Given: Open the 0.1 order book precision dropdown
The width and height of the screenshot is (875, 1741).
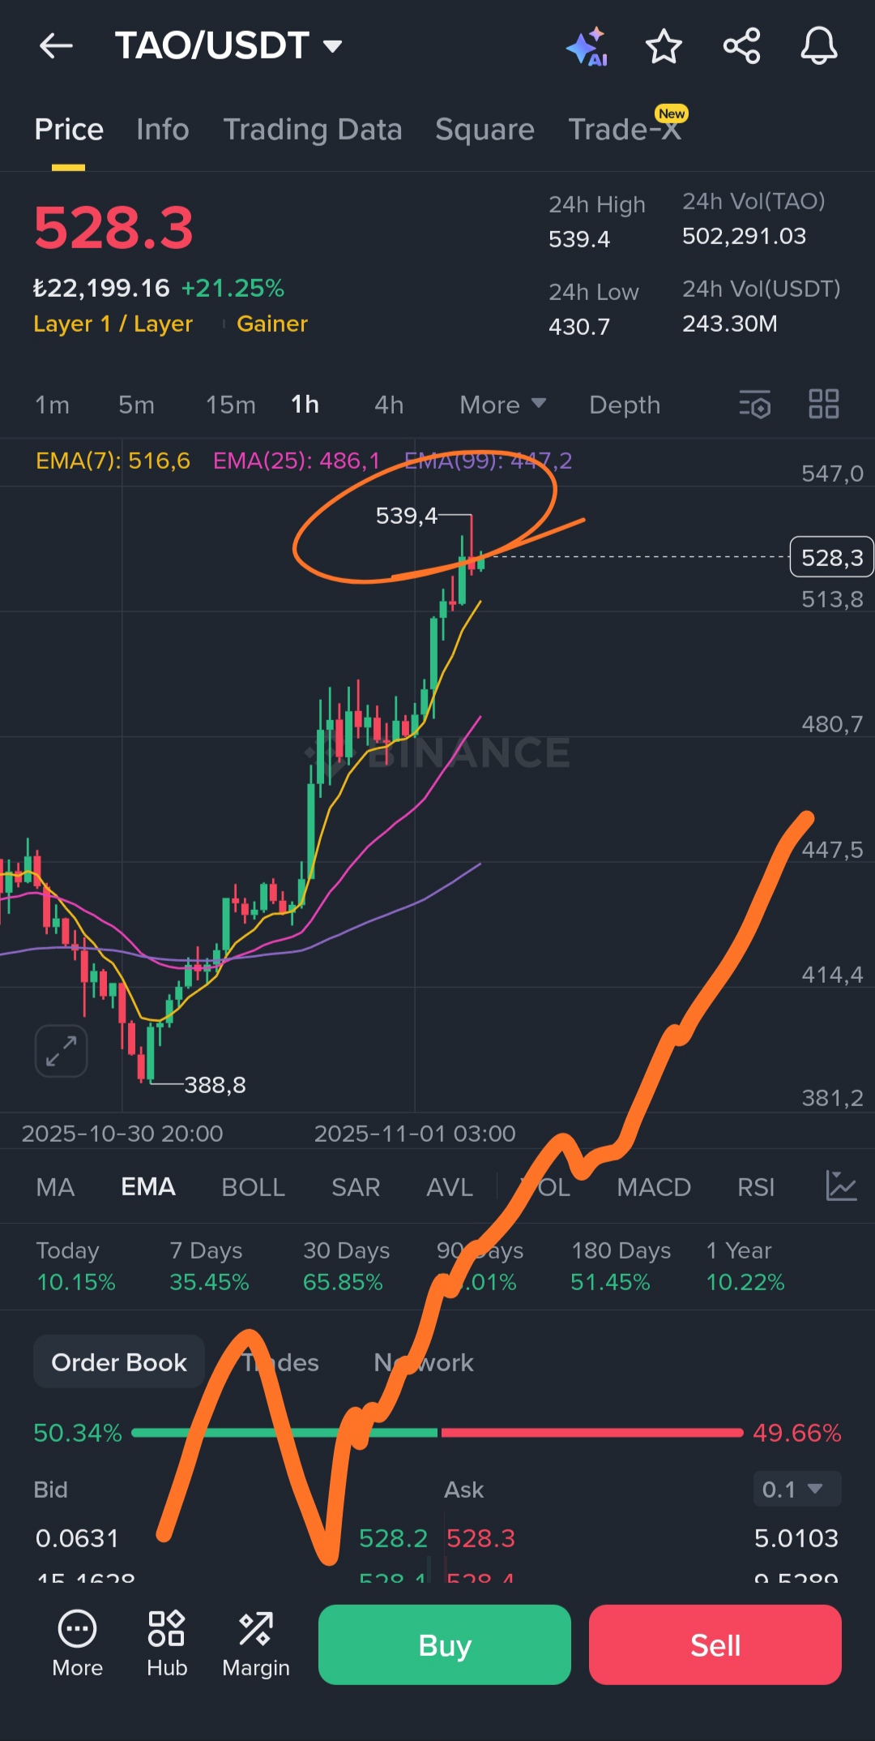Looking at the screenshot, I should pos(796,1489).
